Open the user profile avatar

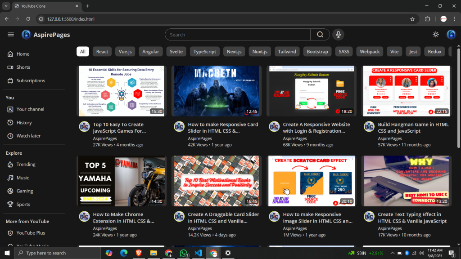(451, 35)
